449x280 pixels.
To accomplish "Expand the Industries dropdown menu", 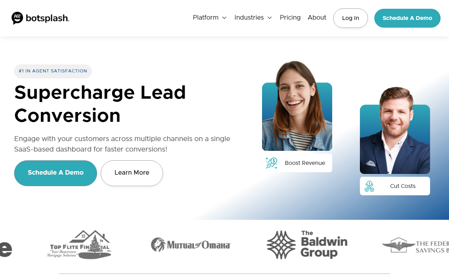I will (253, 17).
